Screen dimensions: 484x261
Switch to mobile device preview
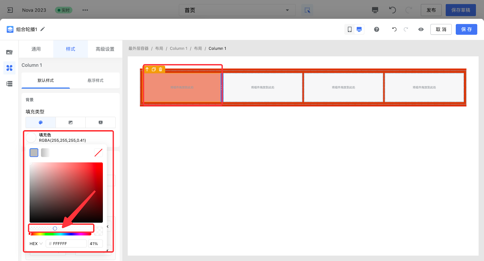349,29
